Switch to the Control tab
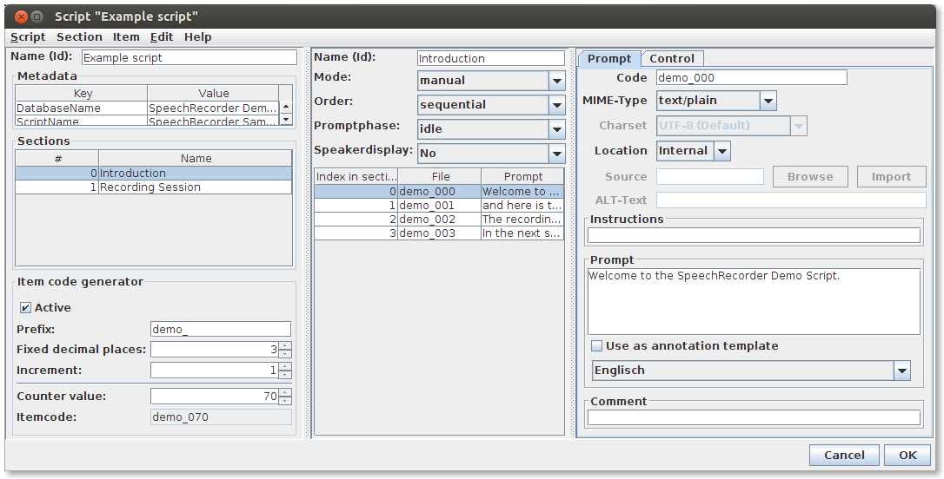 point(672,59)
